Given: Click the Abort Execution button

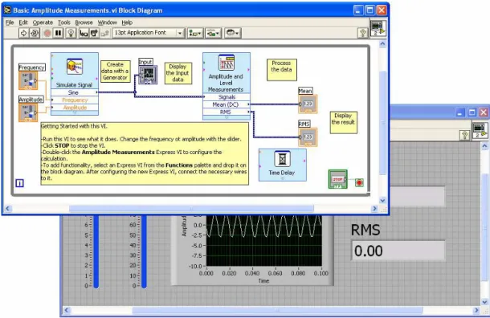Looking at the screenshot, I should 47,33.
